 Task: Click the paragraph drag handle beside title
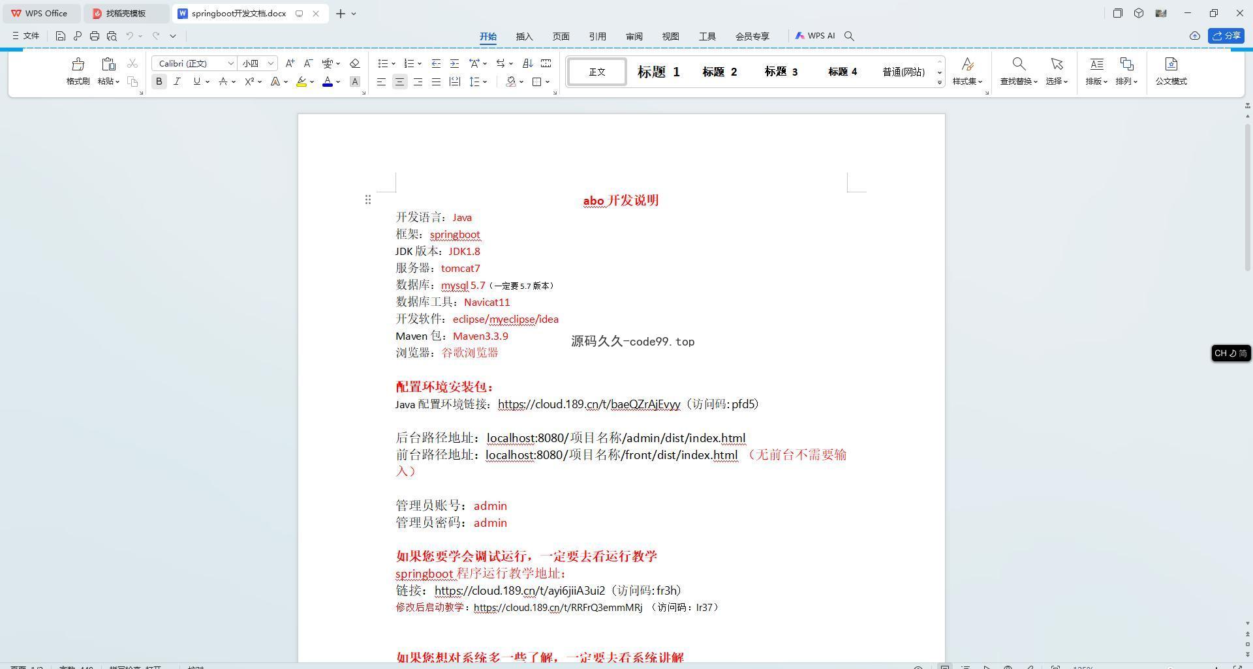pyautogui.click(x=368, y=200)
